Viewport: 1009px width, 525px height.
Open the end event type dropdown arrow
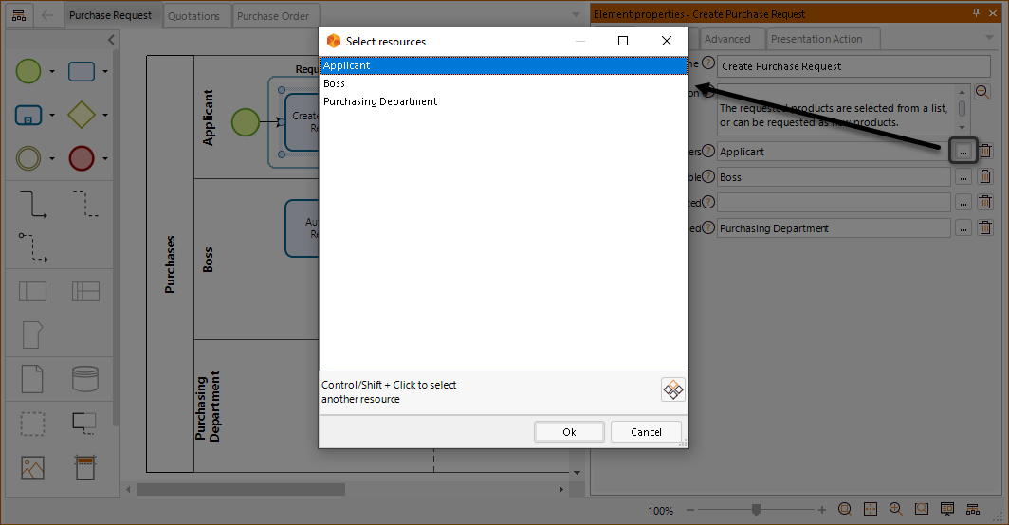click(x=105, y=159)
